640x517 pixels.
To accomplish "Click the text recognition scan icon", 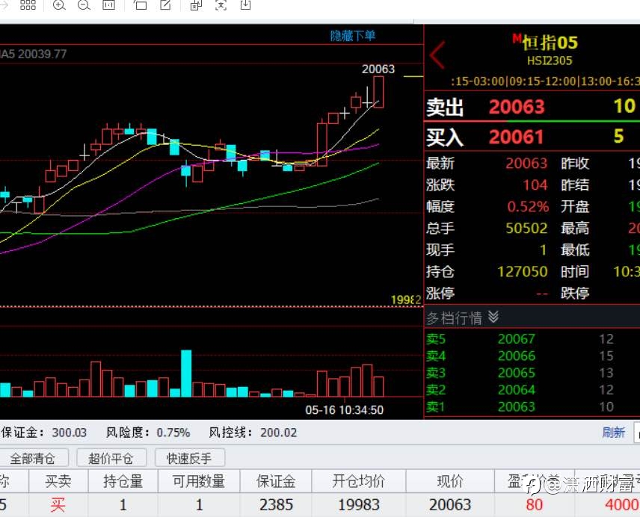I will point(221,5).
